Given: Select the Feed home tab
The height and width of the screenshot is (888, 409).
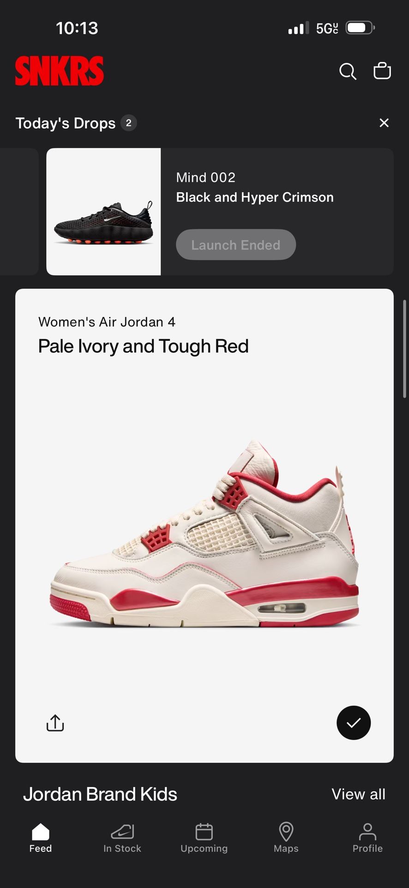Looking at the screenshot, I should click(x=41, y=838).
